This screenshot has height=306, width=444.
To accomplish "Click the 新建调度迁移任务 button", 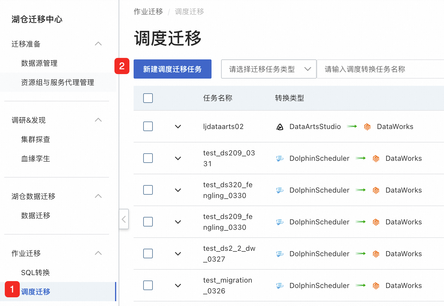I will pyautogui.click(x=173, y=69).
